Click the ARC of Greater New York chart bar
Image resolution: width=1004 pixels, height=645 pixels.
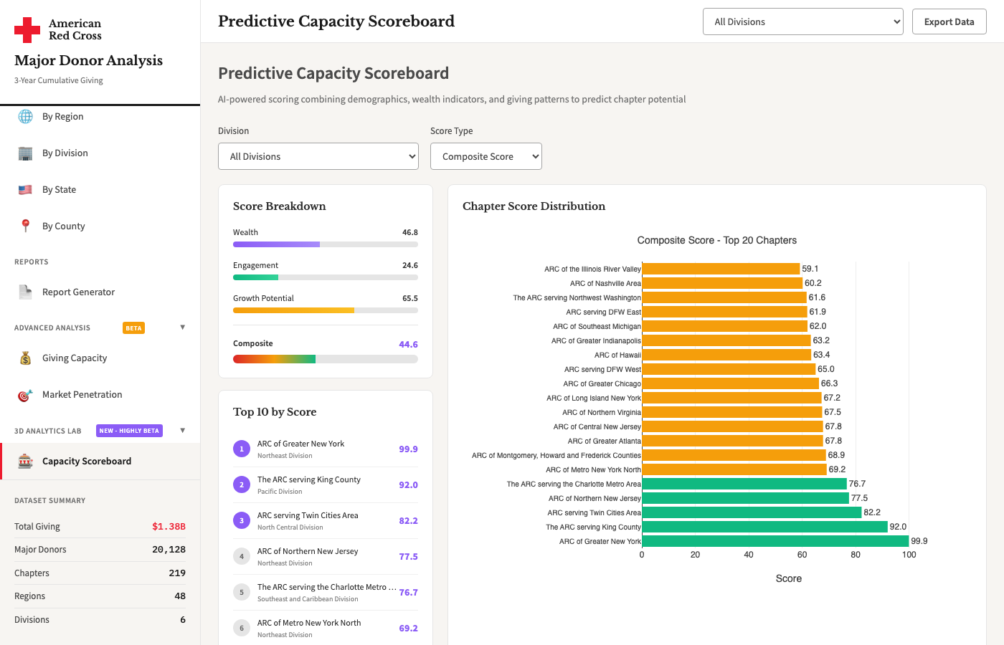[775, 541]
